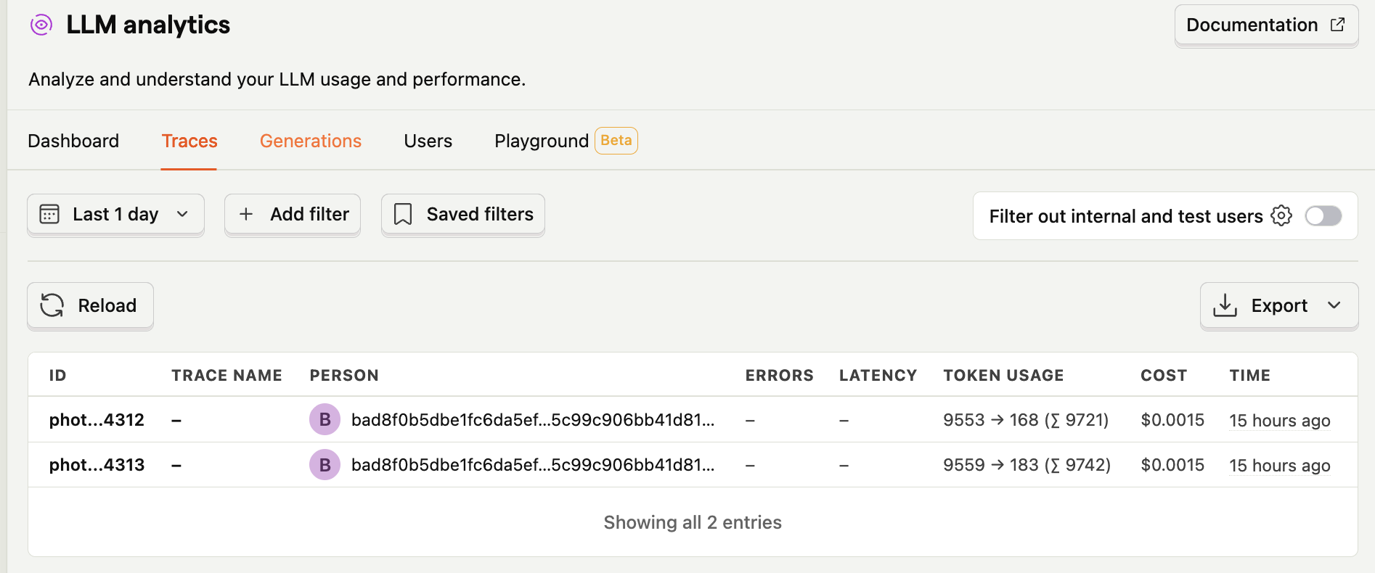
Task: Switch to the Generations tab
Action: point(311,141)
